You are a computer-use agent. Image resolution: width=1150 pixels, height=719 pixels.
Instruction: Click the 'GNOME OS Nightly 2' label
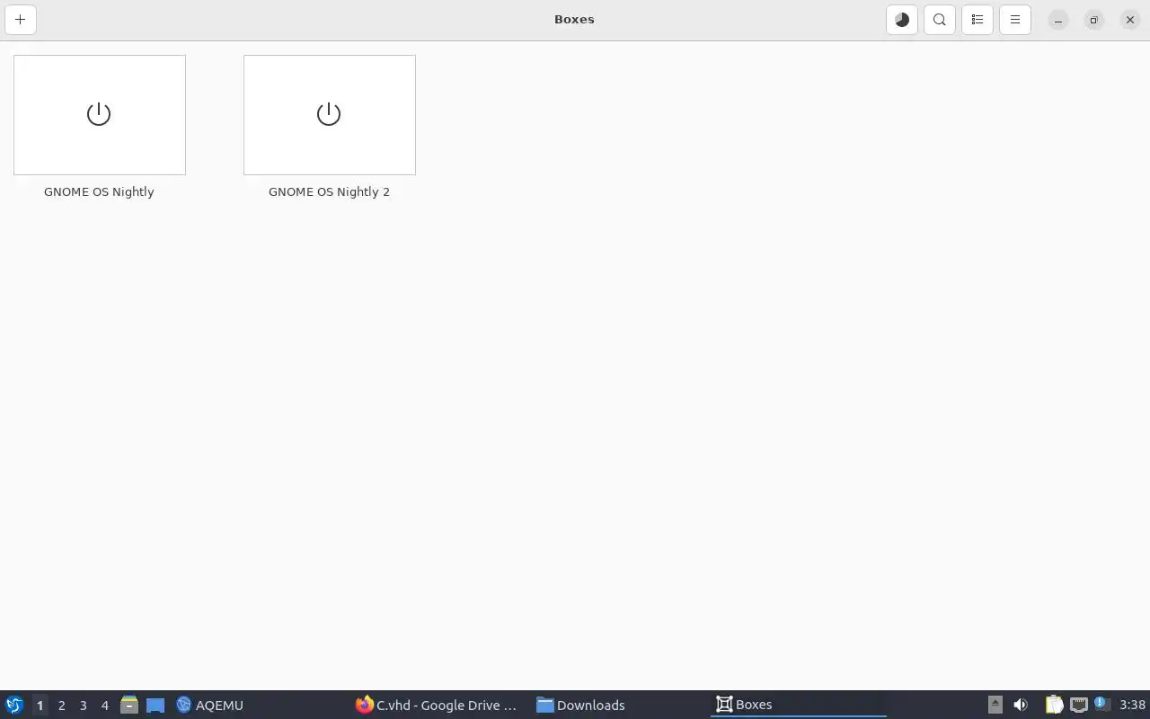coord(329,191)
